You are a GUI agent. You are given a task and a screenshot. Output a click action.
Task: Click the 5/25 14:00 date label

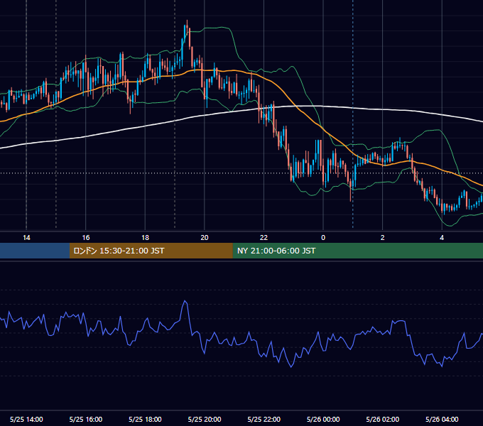pos(26,419)
